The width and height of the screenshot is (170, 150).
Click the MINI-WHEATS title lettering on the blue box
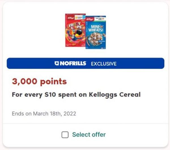pyautogui.click(x=96, y=28)
